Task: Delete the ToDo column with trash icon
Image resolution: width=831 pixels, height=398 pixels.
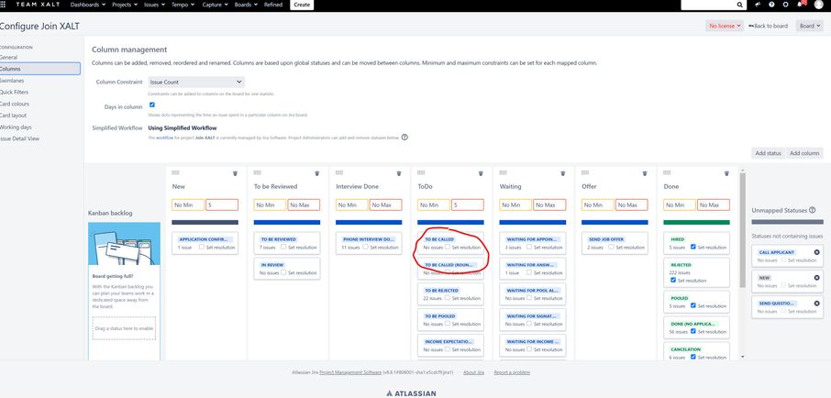Action: 481,173
